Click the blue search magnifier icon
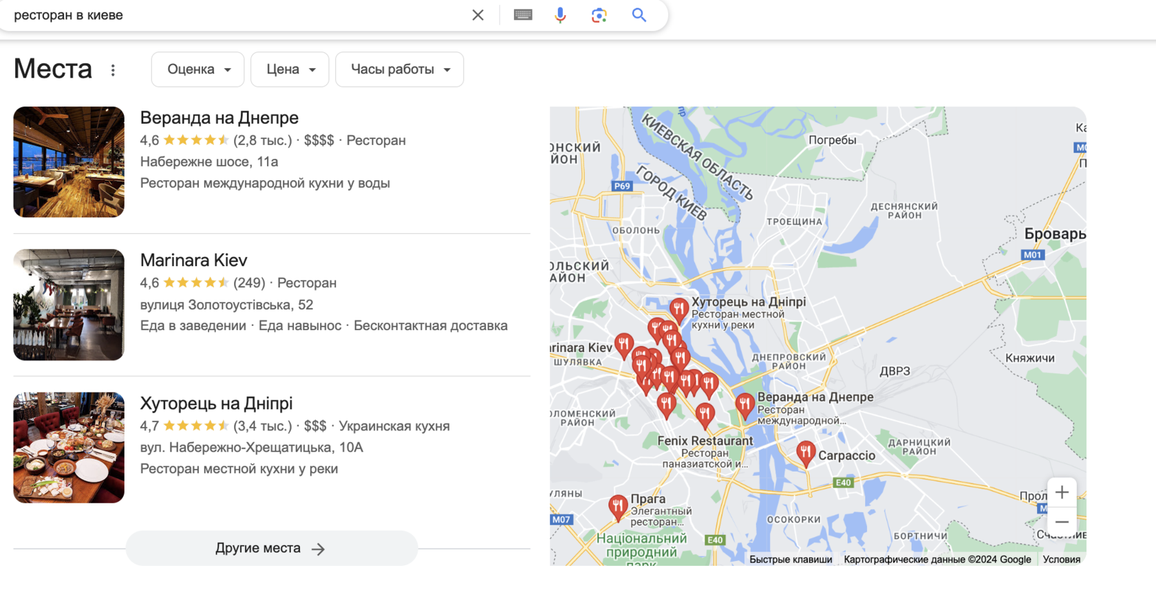This screenshot has width=1156, height=603. [x=639, y=15]
